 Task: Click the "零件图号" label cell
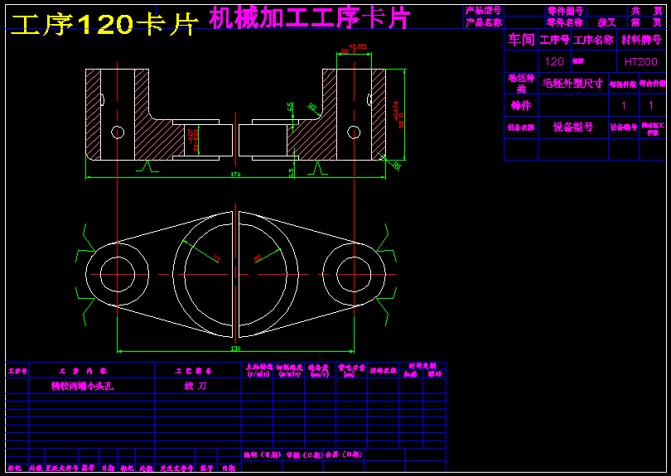point(565,11)
